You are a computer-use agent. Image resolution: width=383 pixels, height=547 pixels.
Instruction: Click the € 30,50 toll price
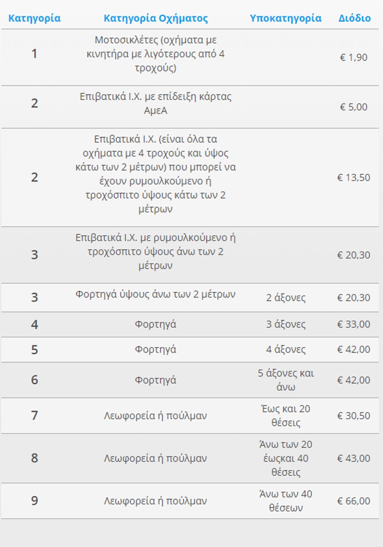tap(354, 415)
